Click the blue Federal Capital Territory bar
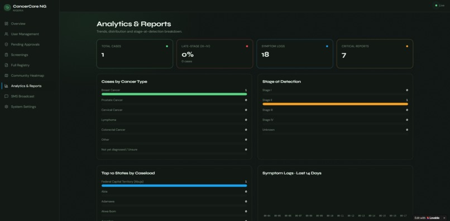This screenshot has width=450, height=221. pos(174,185)
